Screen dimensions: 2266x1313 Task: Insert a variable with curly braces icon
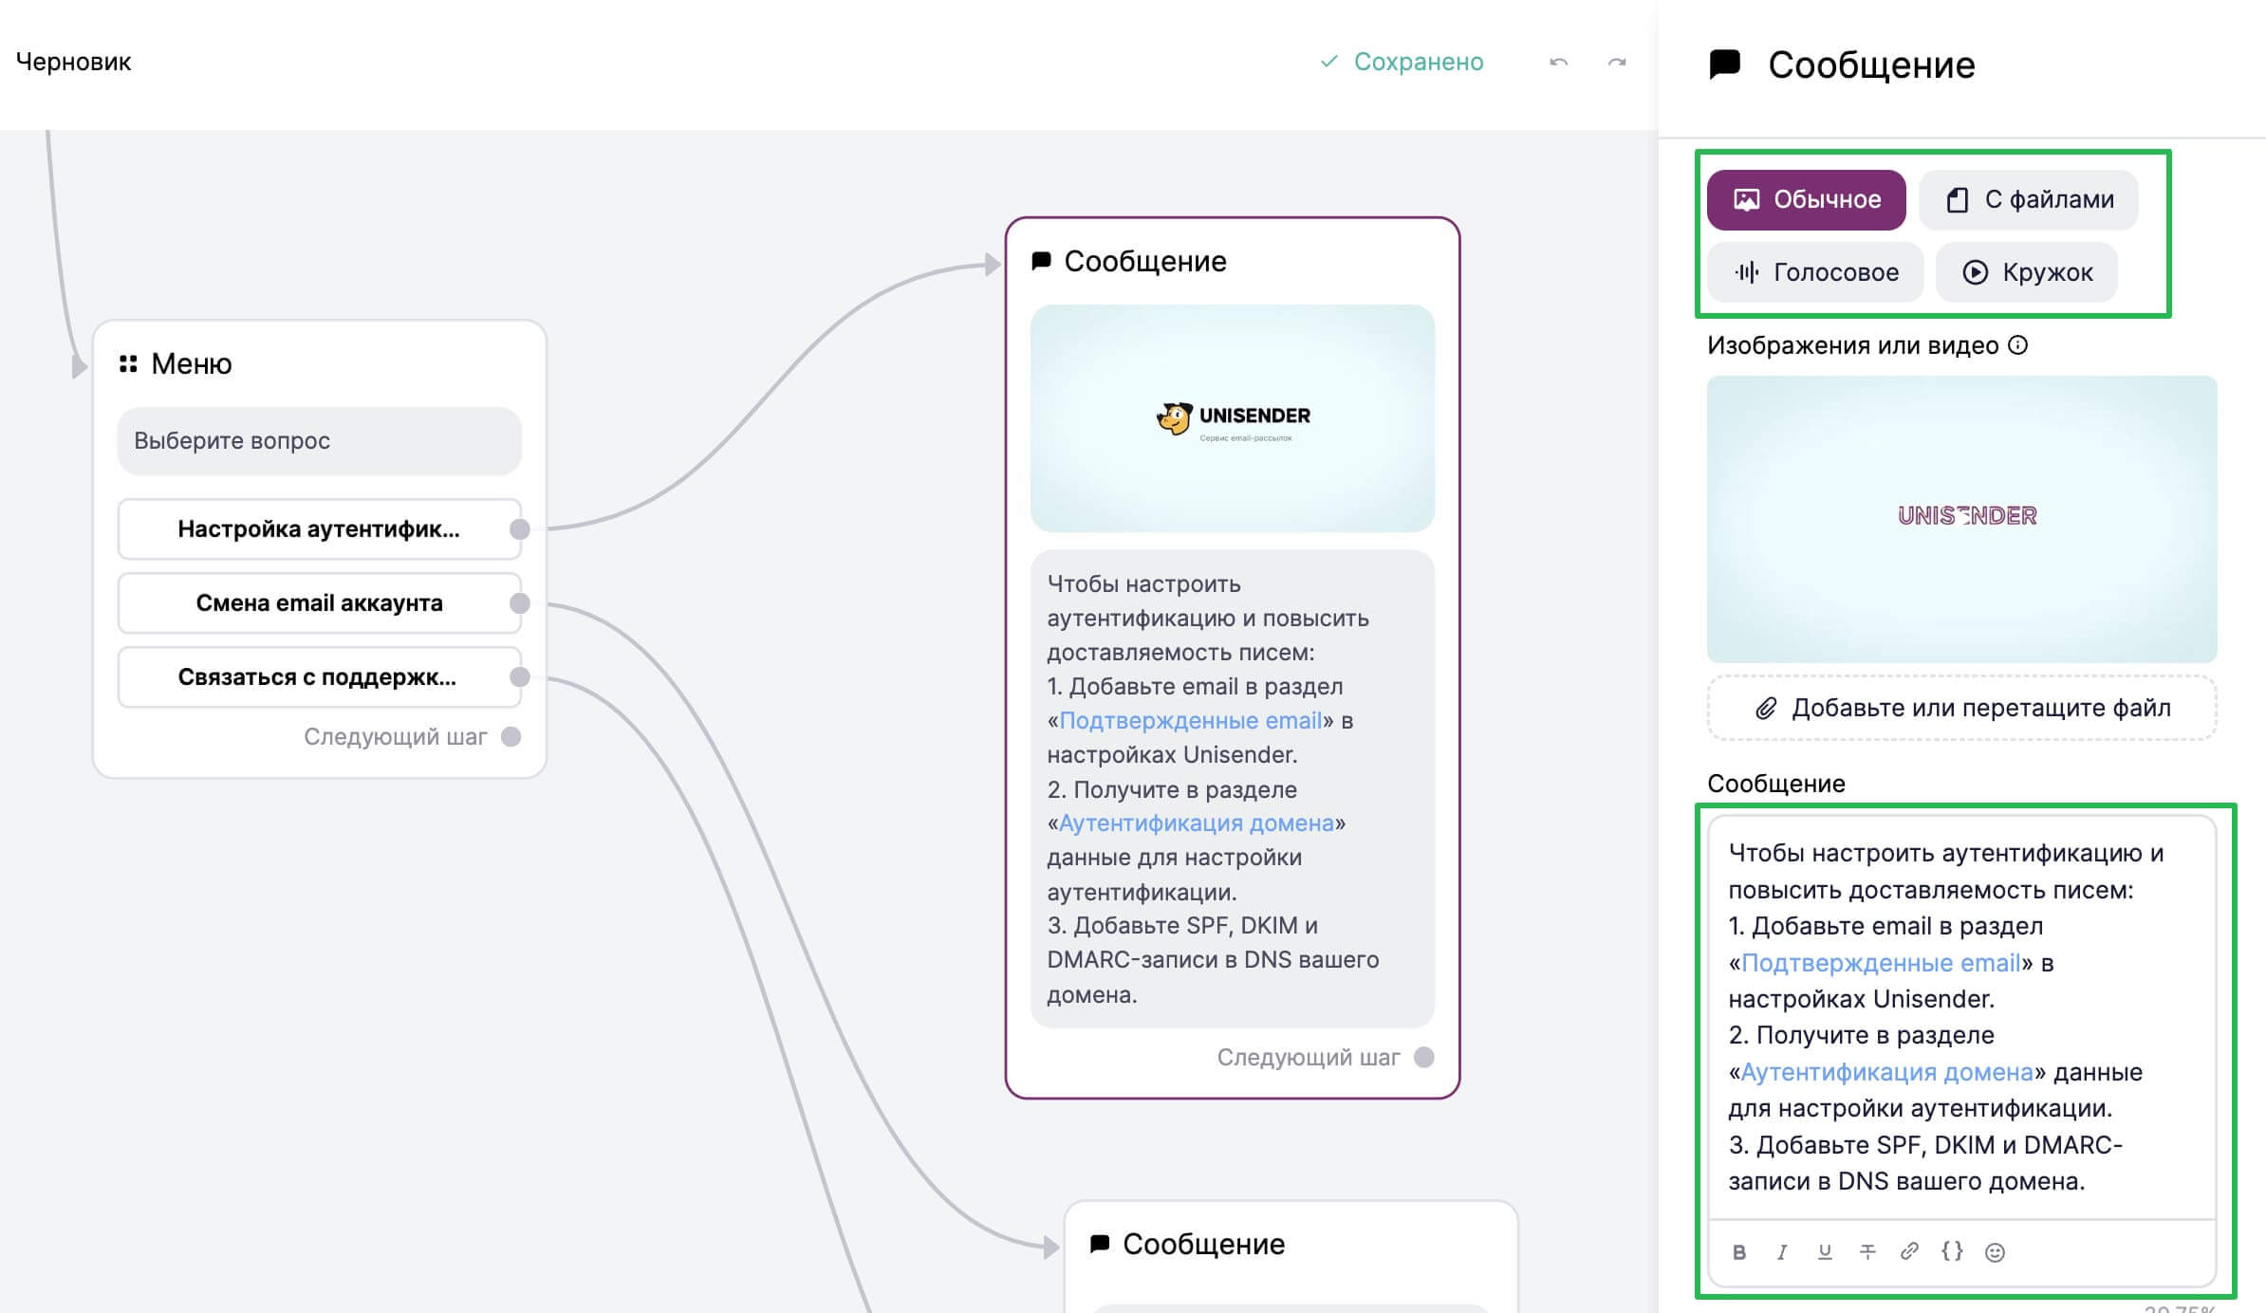click(1952, 1252)
